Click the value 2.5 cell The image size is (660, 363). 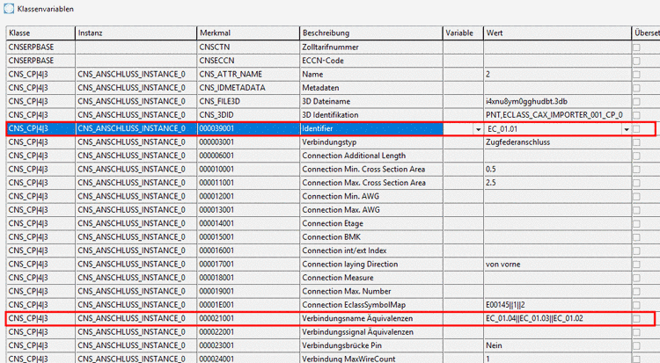coord(557,183)
